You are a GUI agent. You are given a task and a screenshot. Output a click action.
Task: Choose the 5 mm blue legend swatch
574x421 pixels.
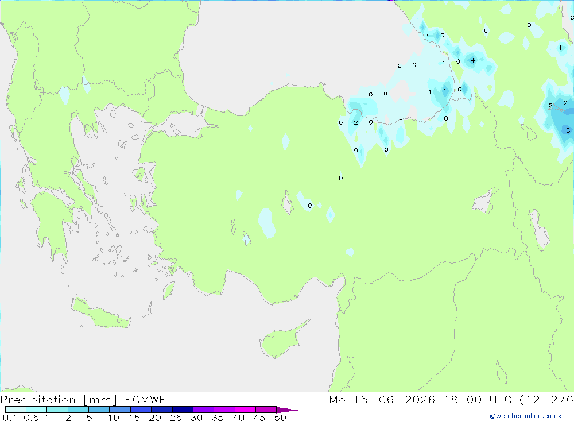point(99,410)
